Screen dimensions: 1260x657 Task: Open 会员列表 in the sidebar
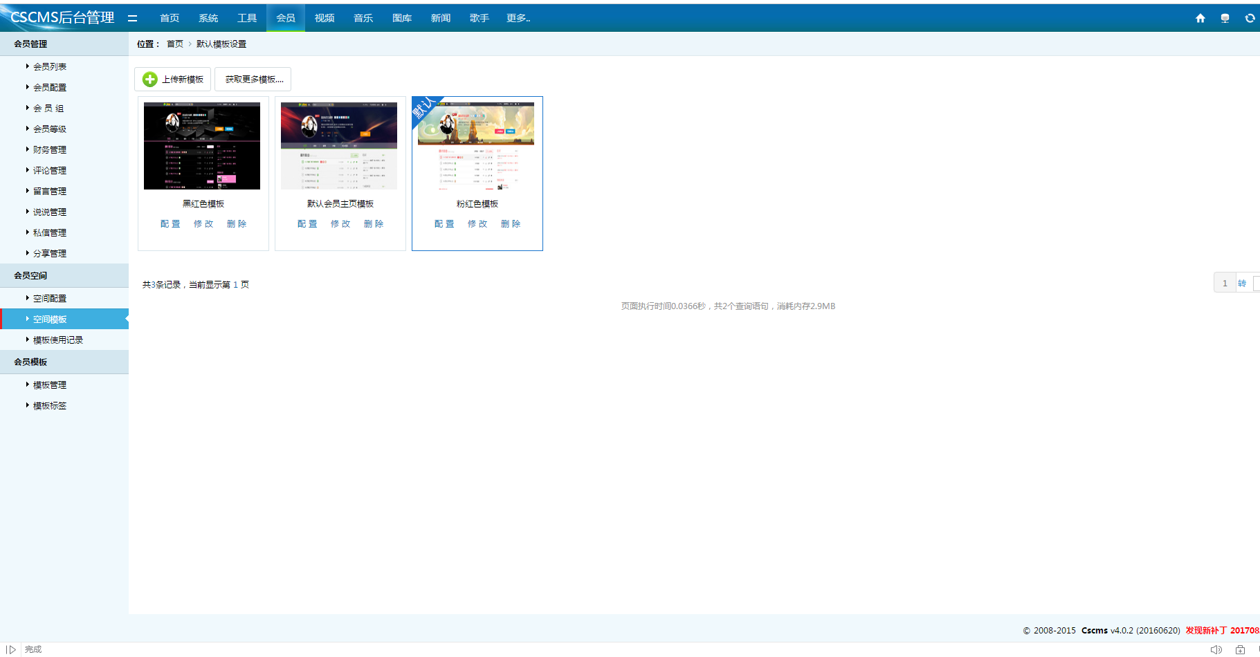click(50, 67)
